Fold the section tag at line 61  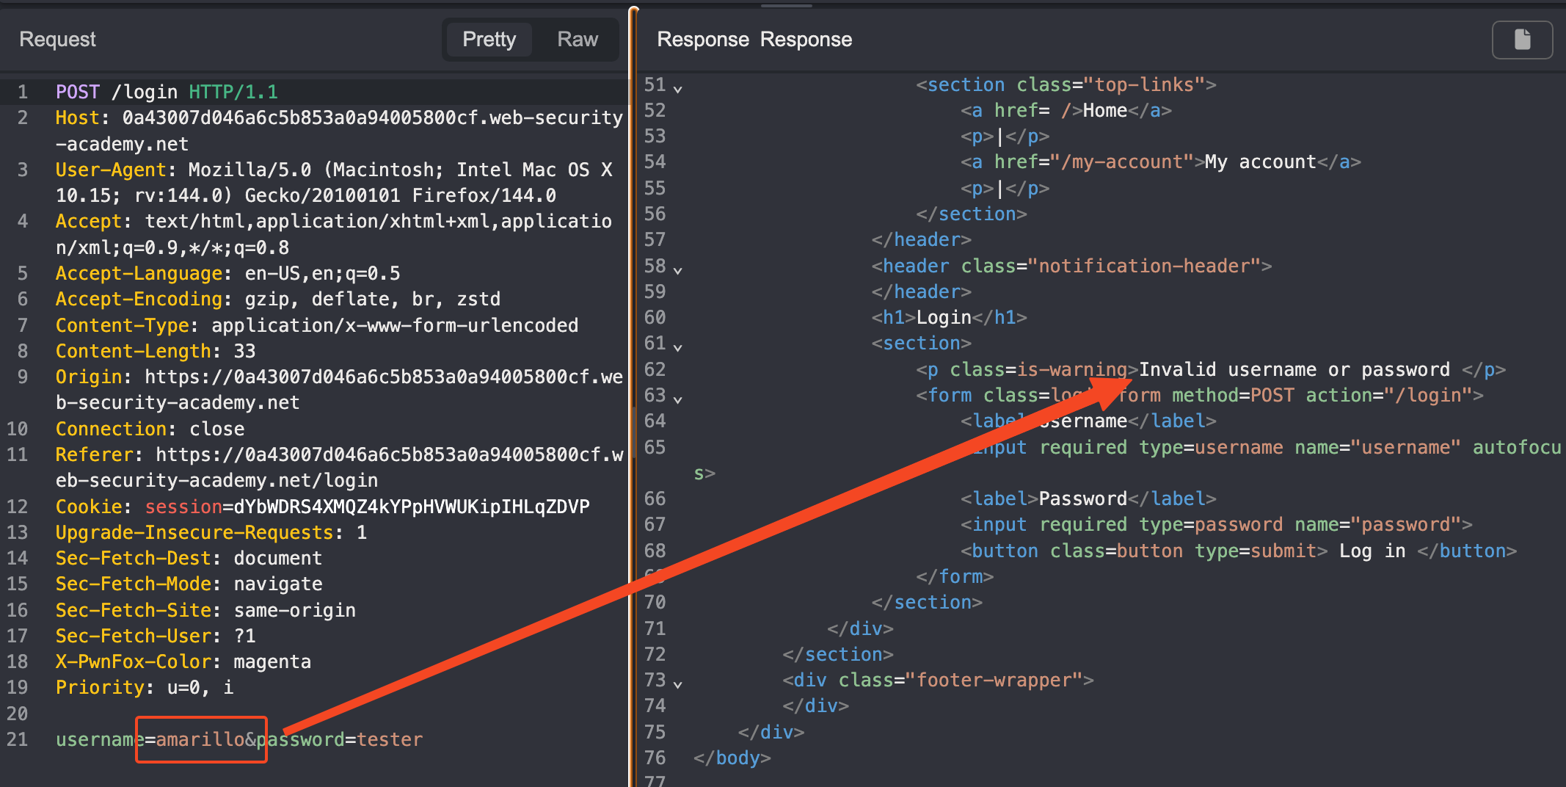pyautogui.click(x=678, y=347)
